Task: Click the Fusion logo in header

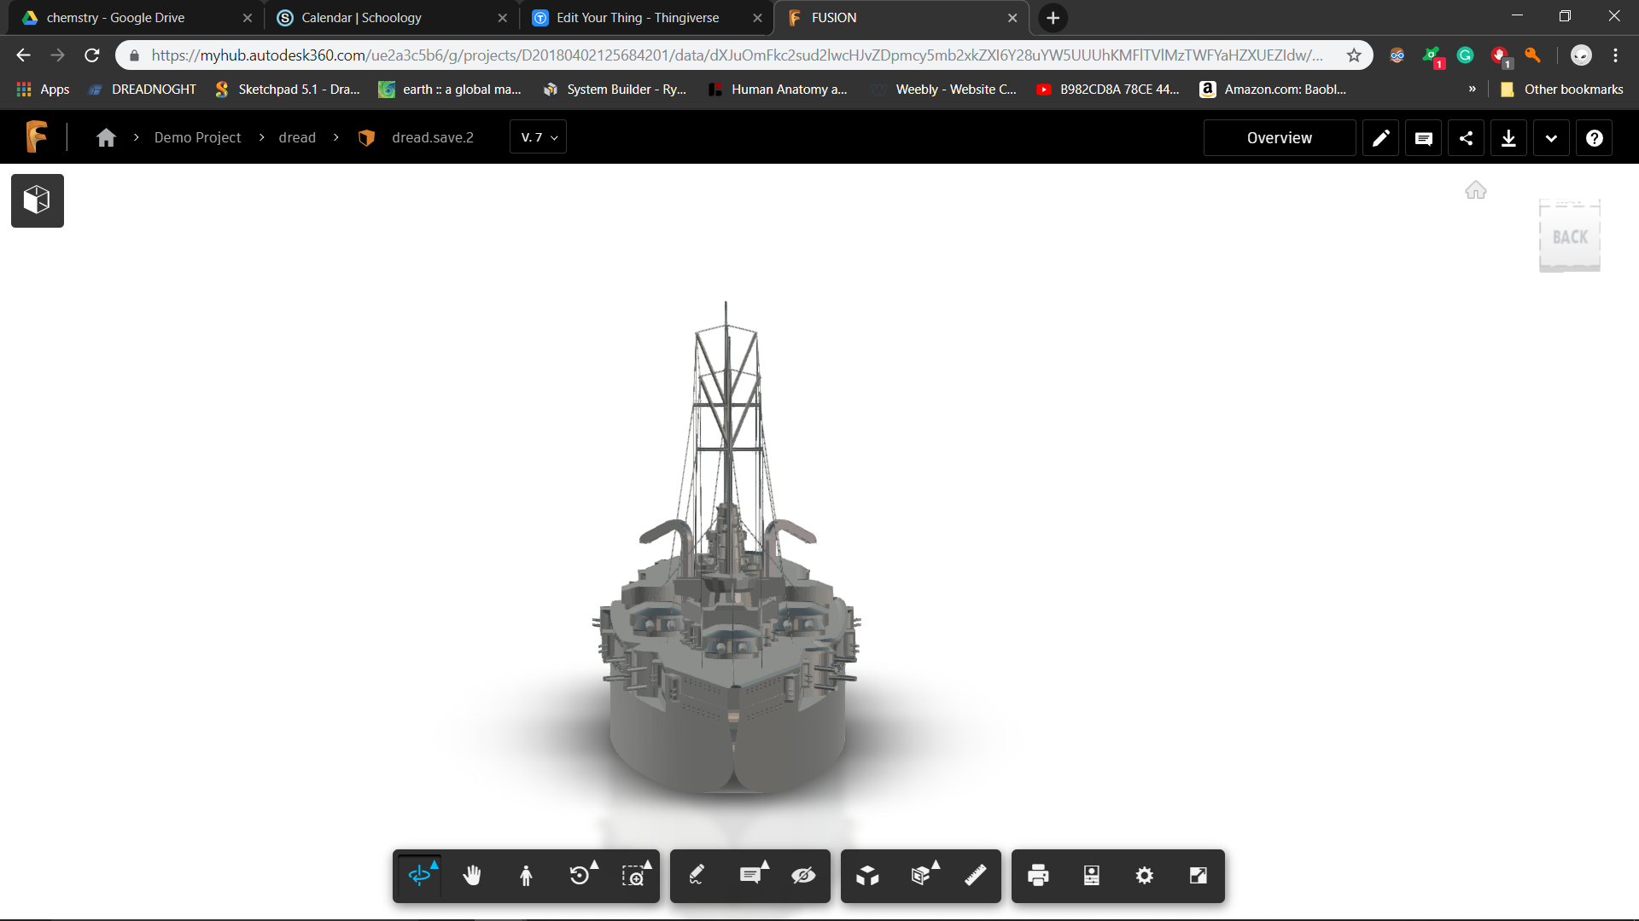Action: [36, 136]
